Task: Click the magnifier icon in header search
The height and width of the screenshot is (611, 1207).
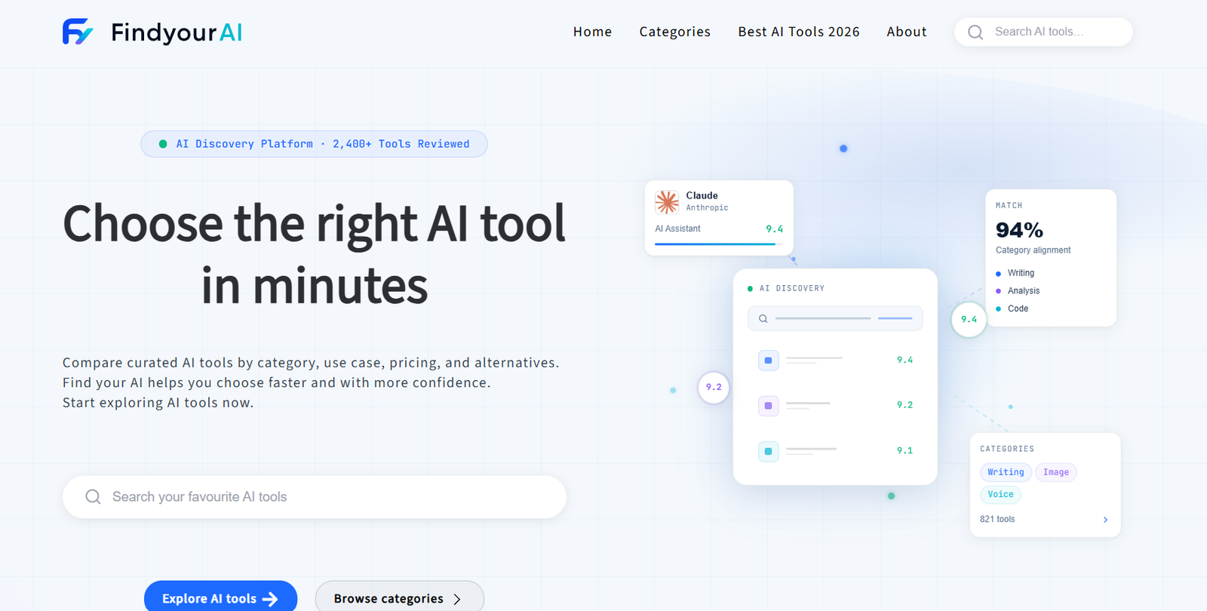Action: tap(975, 32)
